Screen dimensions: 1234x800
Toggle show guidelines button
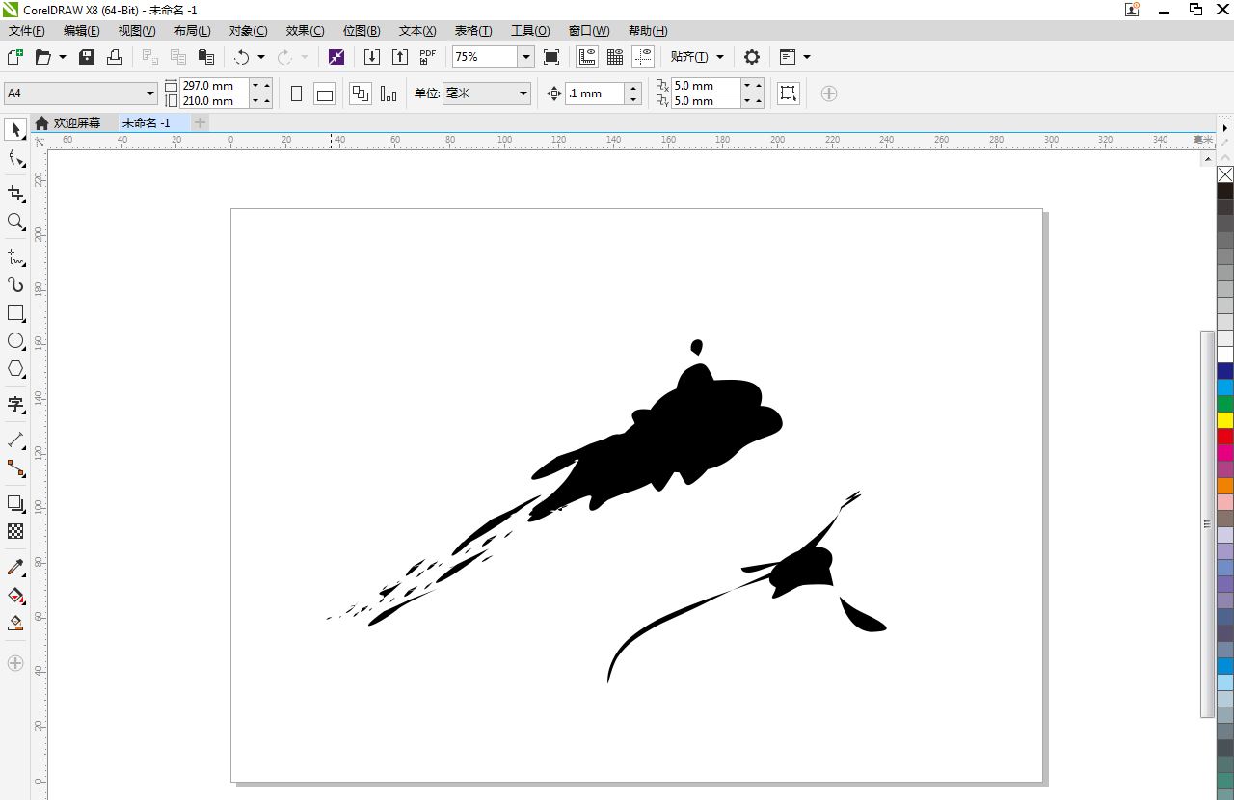point(643,57)
